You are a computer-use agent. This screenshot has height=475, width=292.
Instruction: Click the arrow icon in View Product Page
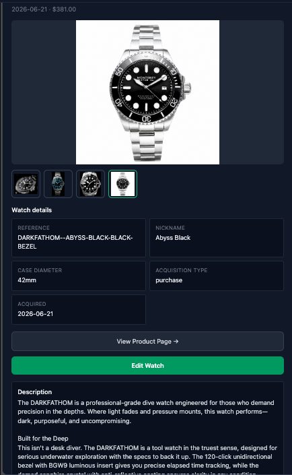(x=176, y=342)
